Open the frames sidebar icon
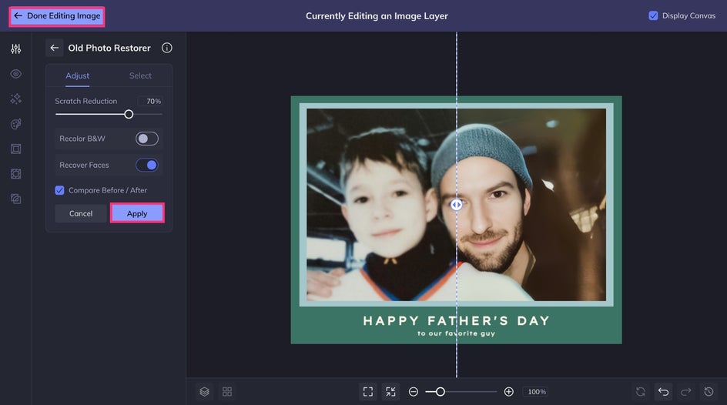 (x=15, y=149)
